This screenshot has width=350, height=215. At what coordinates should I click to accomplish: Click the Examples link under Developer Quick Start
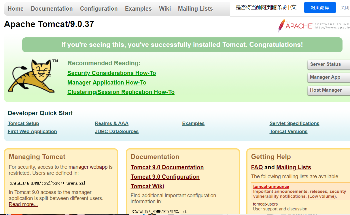click(193, 123)
